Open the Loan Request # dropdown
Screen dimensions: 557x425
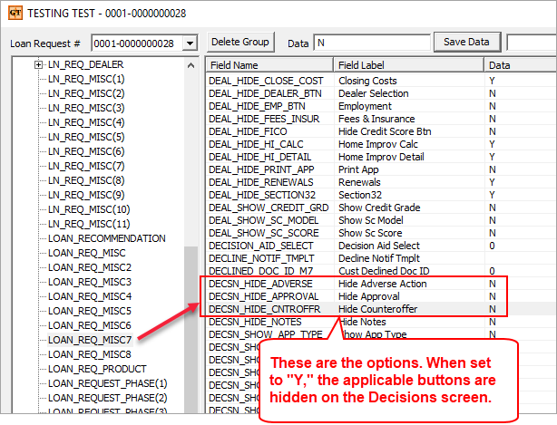pyautogui.click(x=189, y=43)
